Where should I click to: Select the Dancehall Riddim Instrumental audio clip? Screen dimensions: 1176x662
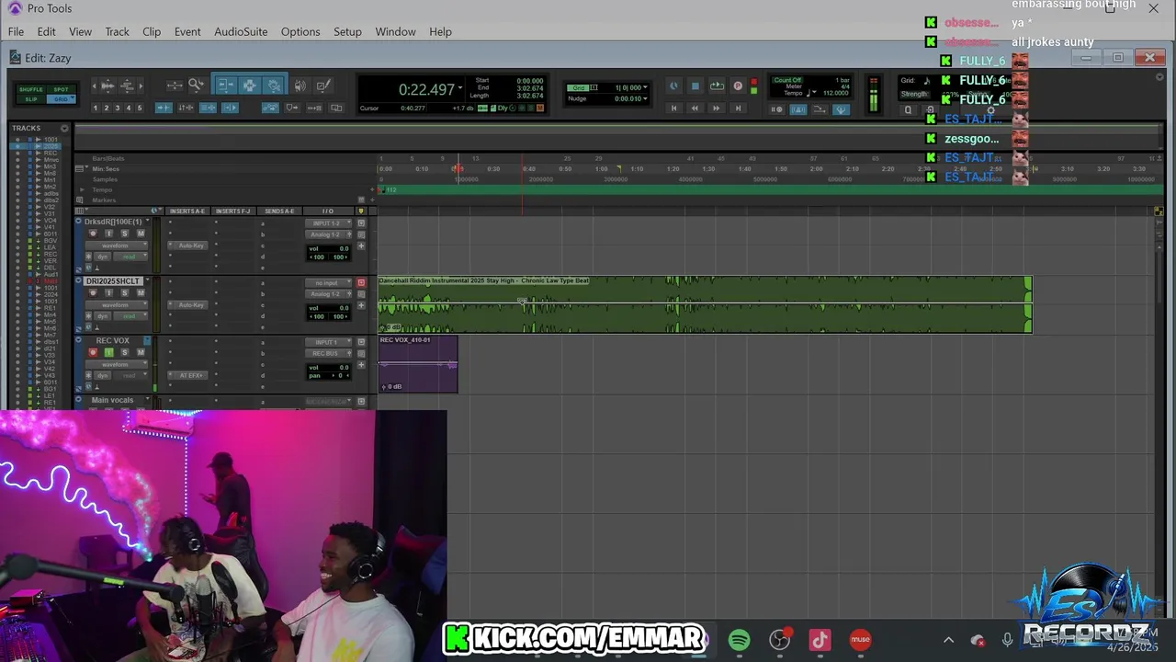tap(705, 304)
